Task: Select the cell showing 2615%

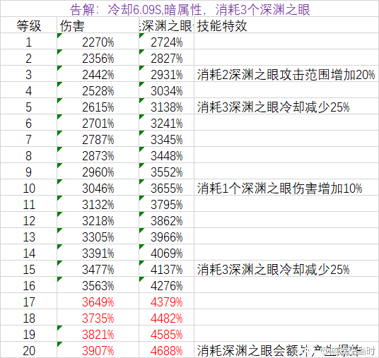Action: tap(98, 106)
